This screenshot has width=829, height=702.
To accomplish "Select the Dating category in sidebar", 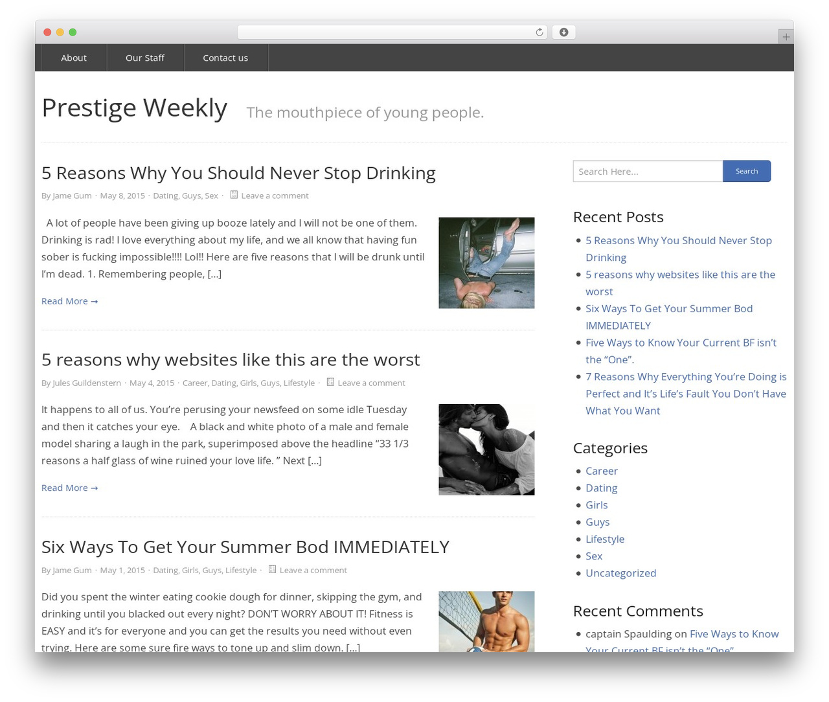I will pyautogui.click(x=601, y=488).
